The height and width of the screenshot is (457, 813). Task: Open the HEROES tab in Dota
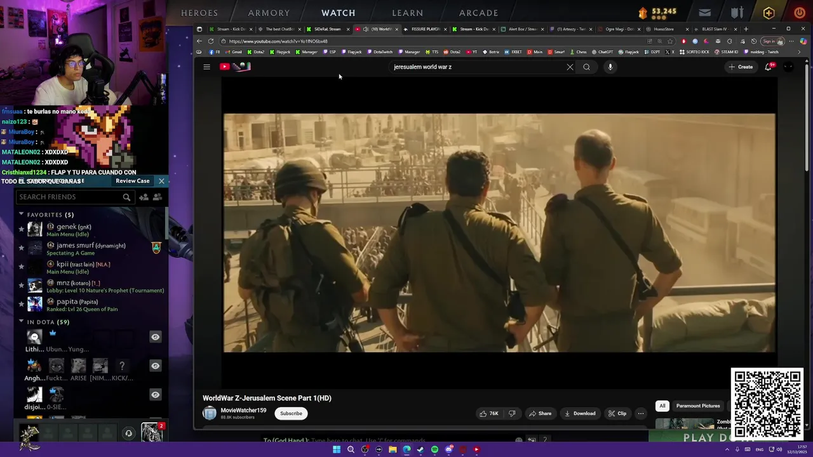(x=199, y=13)
